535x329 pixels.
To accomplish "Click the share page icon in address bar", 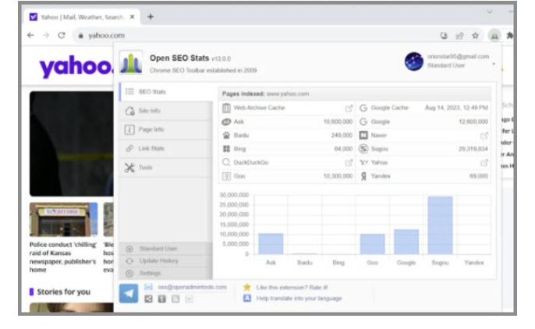I will click(x=459, y=35).
